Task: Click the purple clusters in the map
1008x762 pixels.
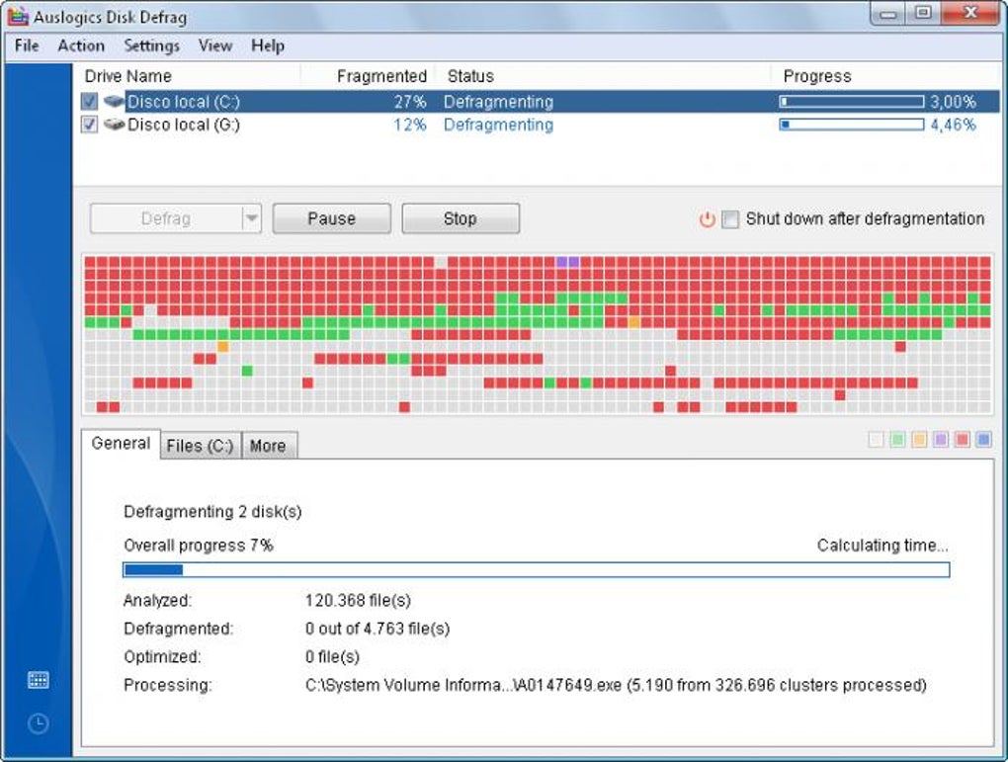Action: 567,262
